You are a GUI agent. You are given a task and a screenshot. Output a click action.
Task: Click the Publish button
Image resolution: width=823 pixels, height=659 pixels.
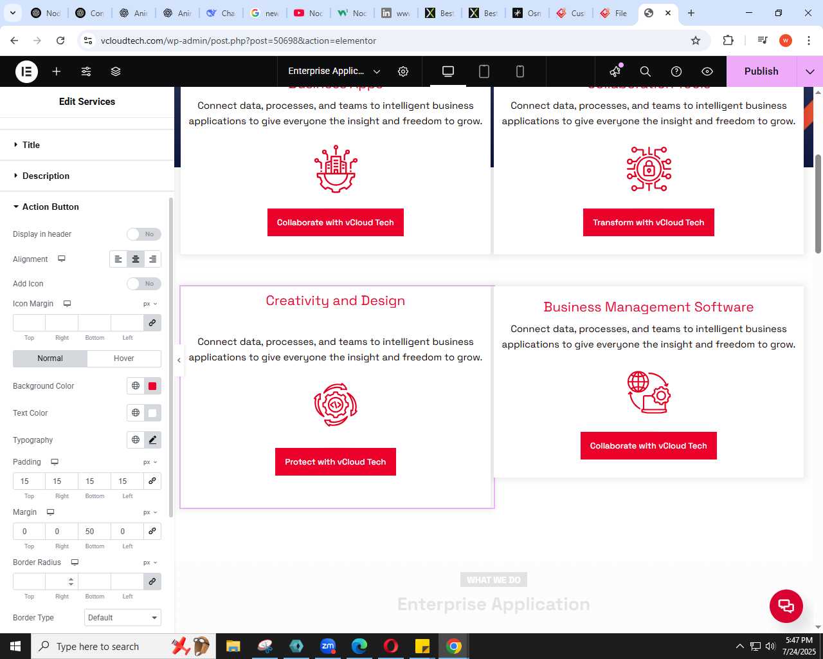click(761, 71)
